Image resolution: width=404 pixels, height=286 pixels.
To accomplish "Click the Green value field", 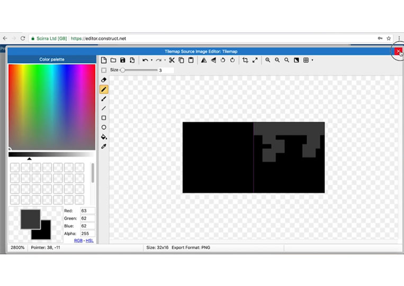I will click(x=87, y=218).
